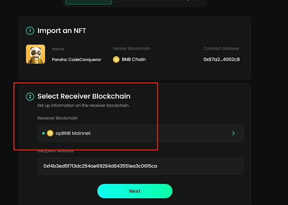Click the opBNB Mainnet coin icon
This screenshot has height=205, width=288.
(x=50, y=133)
